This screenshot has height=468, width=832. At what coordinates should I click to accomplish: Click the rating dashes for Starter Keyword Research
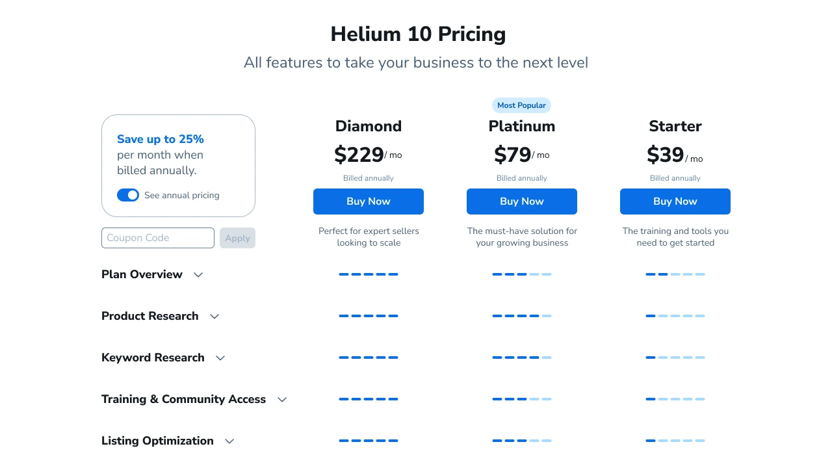(675, 357)
